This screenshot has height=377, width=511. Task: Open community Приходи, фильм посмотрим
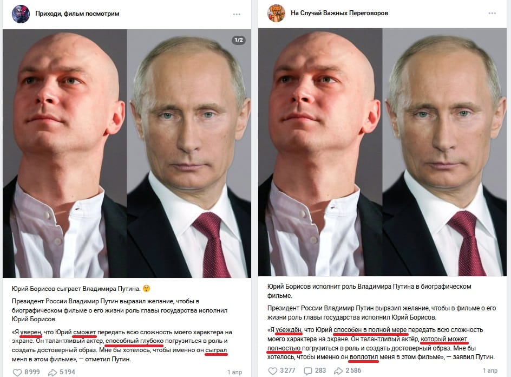[77, 14]
